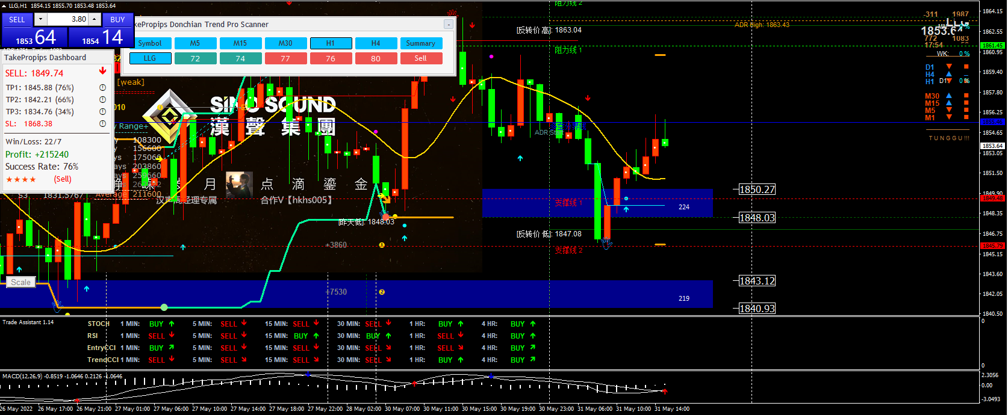The width and height of the screenshot is (1008, 415).
Task: Click the SELL one-click trading button
Action: click(17, 19)
